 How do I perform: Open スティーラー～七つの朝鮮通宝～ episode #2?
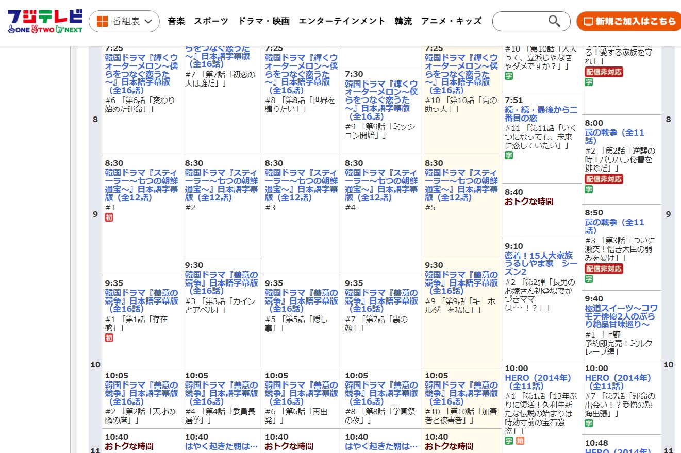pos(221,185)
